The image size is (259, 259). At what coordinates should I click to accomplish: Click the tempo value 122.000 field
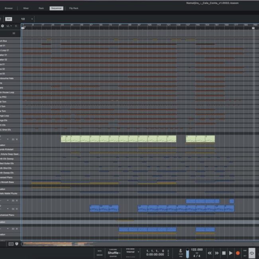coord(197,249)
